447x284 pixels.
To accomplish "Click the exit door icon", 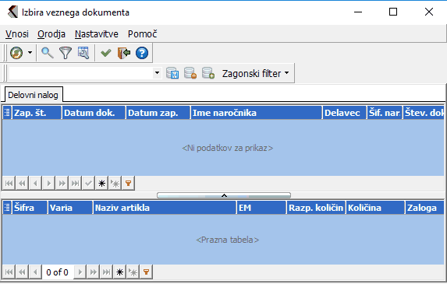I will point(124,53).
